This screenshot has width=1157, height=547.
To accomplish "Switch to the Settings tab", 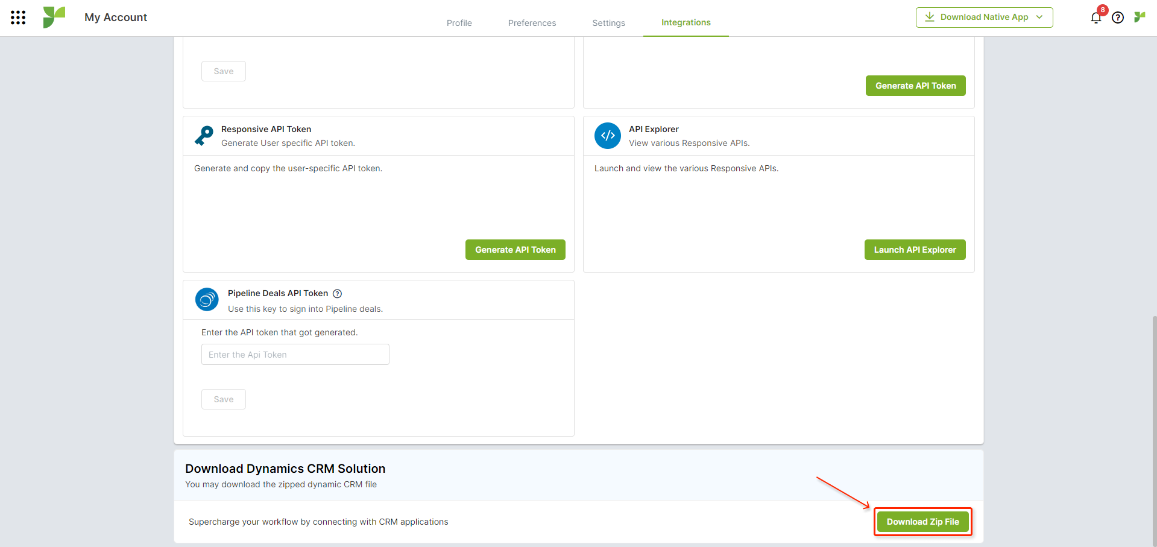I will (x=609, y=23).
